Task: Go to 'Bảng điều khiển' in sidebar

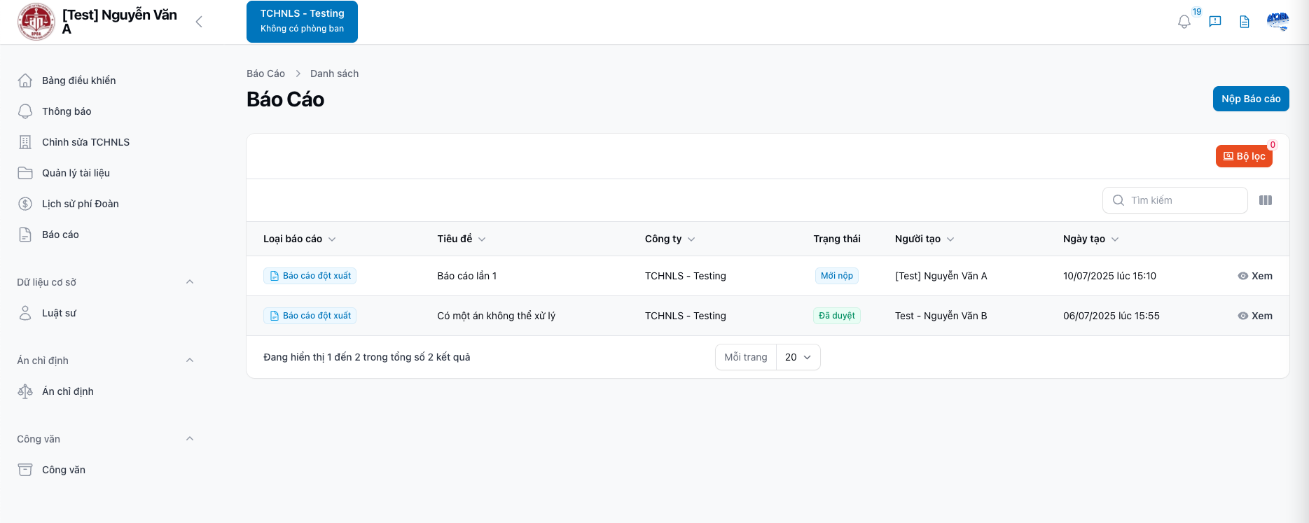Action: (78, 81)
